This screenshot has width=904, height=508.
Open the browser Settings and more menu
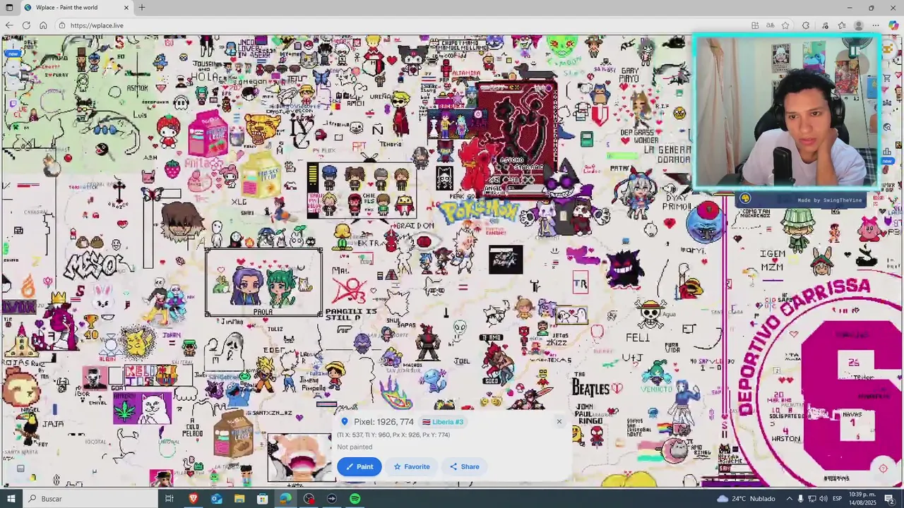click(x=876, y=25)
